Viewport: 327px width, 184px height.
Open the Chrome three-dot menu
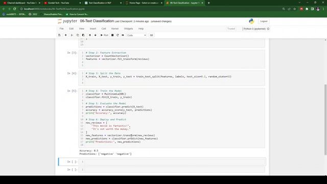pyautogui.click(x=323, y=9)
